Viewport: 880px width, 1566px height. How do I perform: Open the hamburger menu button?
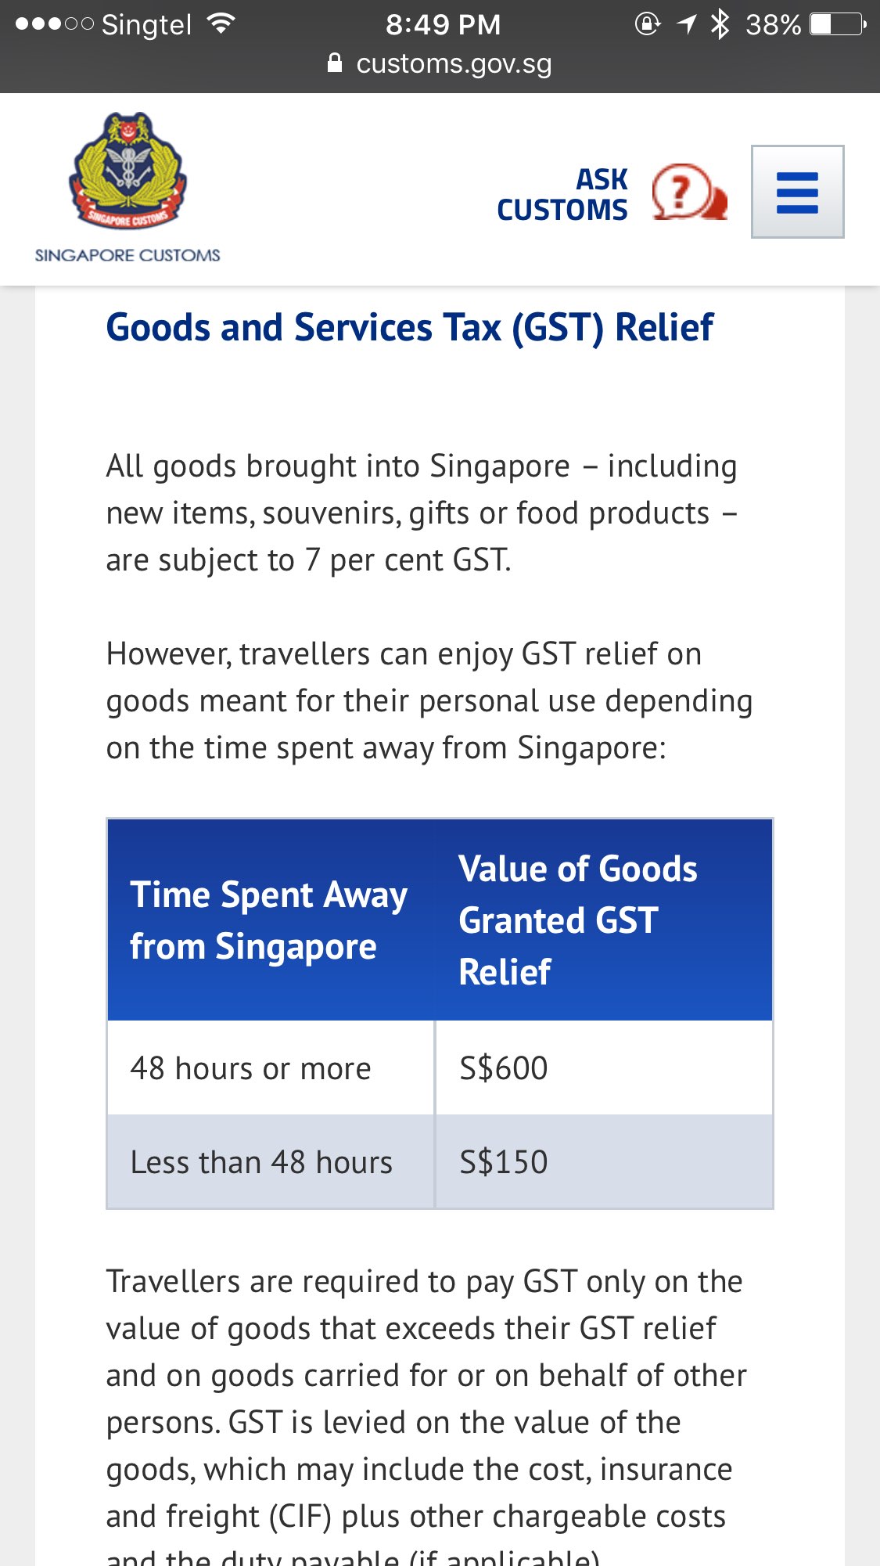[x=797, y=192]
